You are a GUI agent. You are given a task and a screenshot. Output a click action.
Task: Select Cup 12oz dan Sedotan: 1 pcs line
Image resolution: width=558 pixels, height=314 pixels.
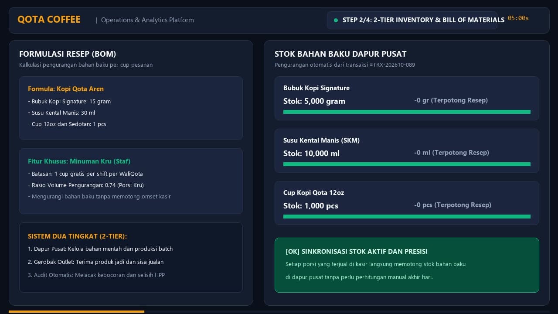coord(67,124)
